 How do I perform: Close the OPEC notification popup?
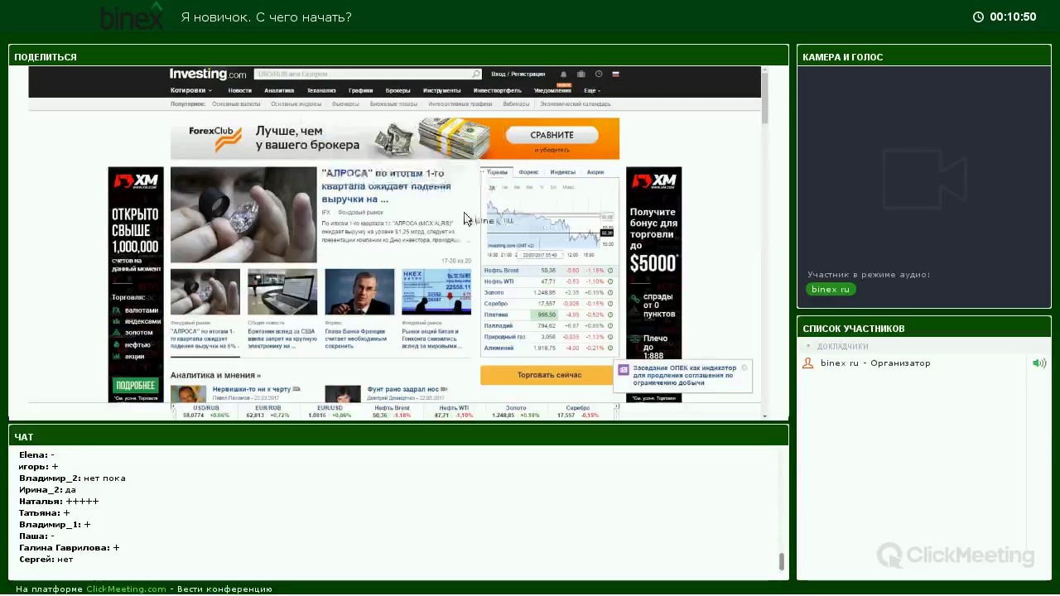[x=744, y=368]
